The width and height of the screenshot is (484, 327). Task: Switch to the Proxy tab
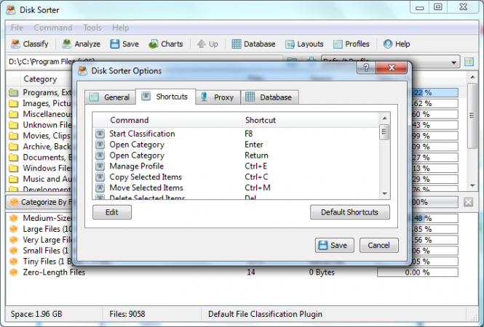click(218, 97)
